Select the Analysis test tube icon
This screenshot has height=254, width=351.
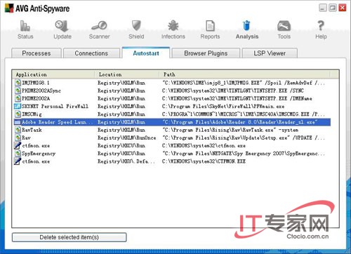[246, 26]
